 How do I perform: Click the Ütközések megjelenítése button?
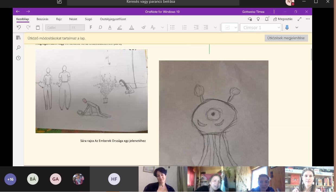(286, 38)
